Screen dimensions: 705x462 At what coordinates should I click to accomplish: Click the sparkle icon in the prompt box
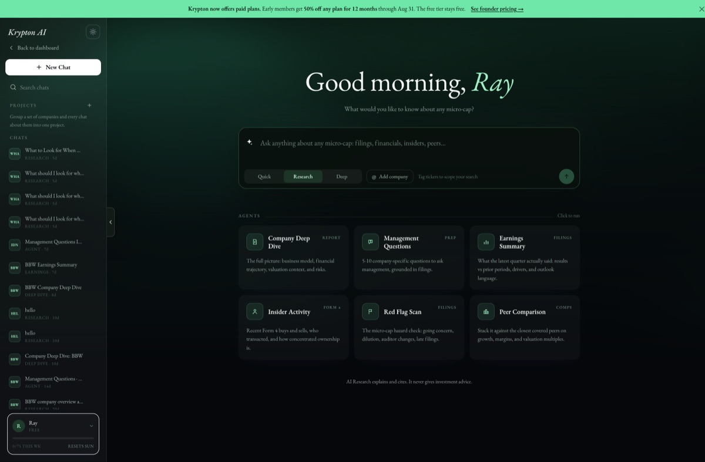[x=250, y=142]
